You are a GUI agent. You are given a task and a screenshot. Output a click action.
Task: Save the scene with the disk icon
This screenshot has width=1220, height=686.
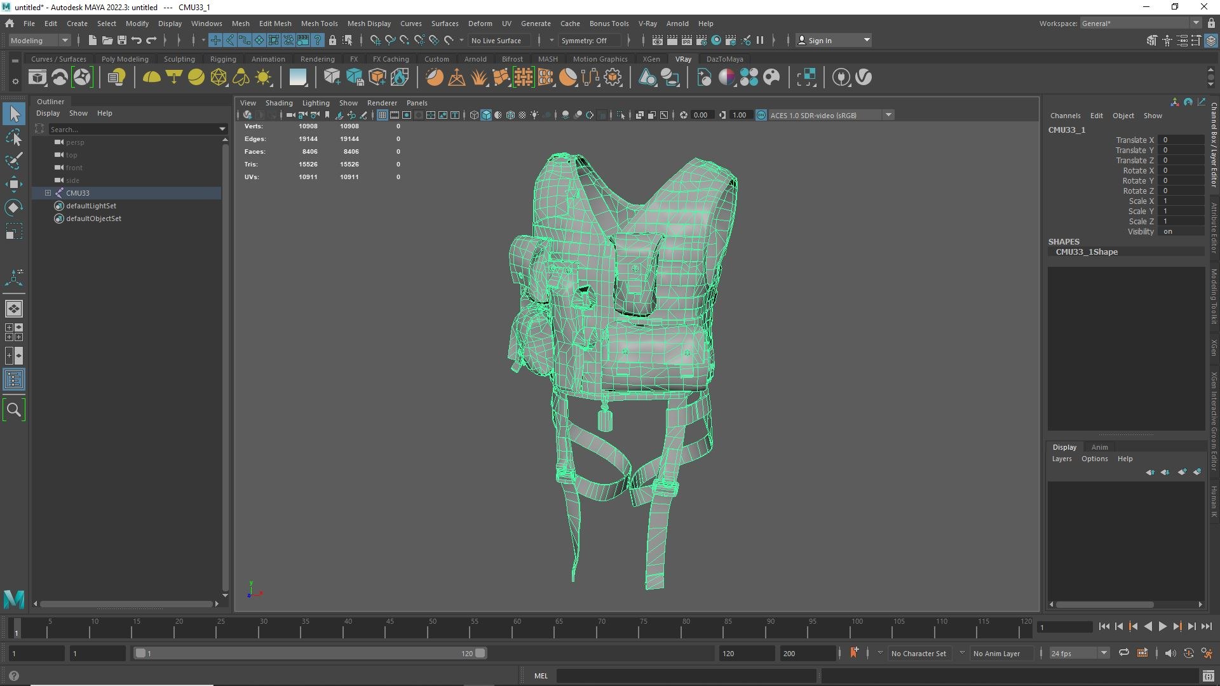pos(121,40)
